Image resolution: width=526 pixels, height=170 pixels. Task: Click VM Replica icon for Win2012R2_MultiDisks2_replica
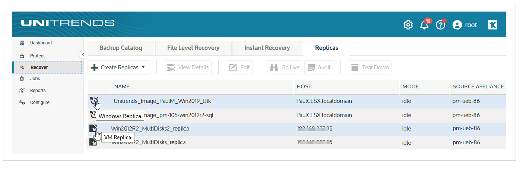(93, 129)
